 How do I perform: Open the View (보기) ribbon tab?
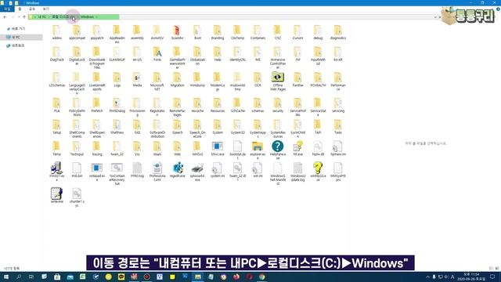pyautogui.click(x=46, y=9)
